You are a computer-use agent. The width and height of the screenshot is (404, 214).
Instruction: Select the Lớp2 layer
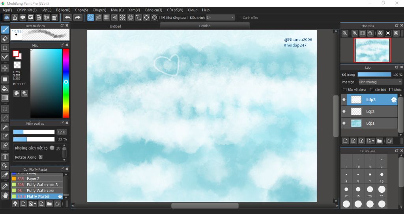(369, 111)
